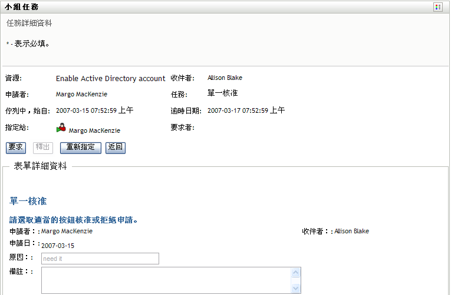Click the 申請者 value Margo MacKenzie at top
Image resolution: width=451 pixels, height=295 pixels.
click(x=81, y=94)
